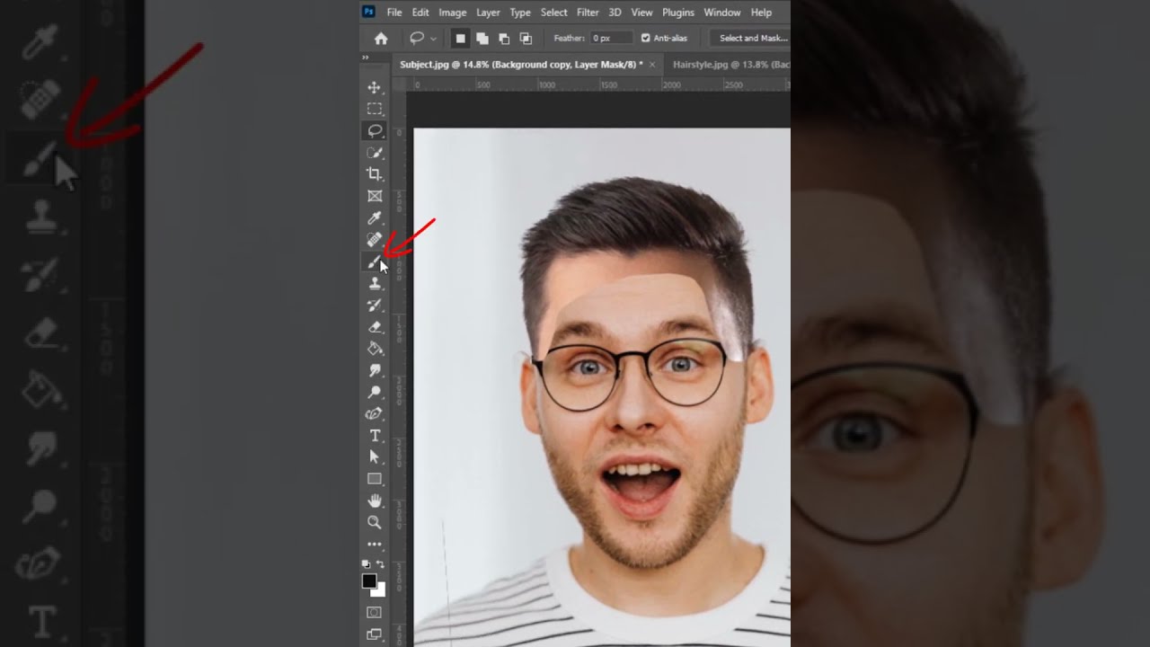The image size is (1150, 647).
Task: Open the Window menu
Action: click(722, 13)
